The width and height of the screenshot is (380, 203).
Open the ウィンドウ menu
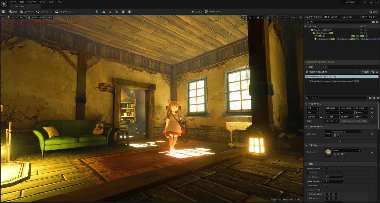tap(32, 2)
